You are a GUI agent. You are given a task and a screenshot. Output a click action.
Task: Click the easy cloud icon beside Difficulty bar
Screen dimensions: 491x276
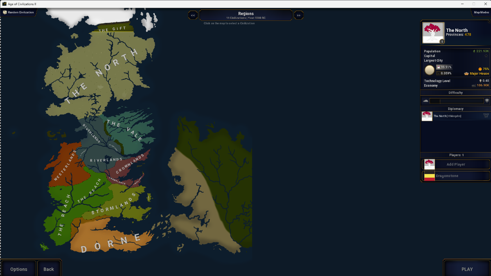pos(426,101)
